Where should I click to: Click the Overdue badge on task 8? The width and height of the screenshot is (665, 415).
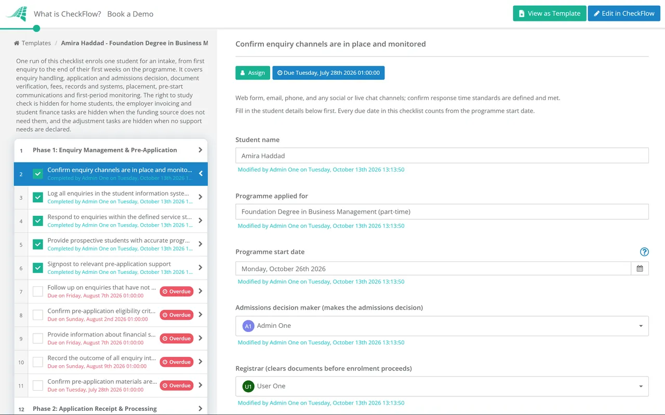click(177, 315)
